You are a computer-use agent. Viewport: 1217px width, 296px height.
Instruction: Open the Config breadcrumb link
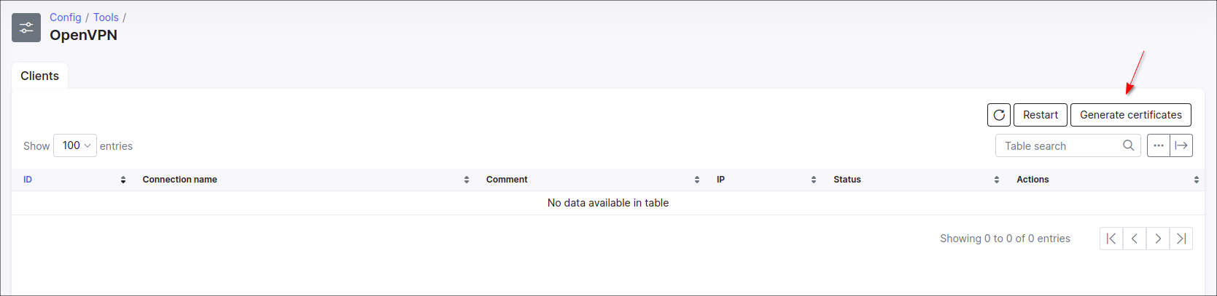(x=66, y=17)
